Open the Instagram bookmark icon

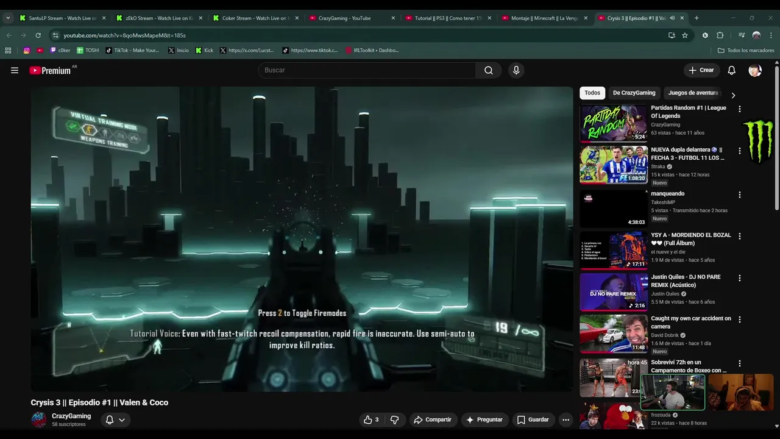(x=26, y=51)
